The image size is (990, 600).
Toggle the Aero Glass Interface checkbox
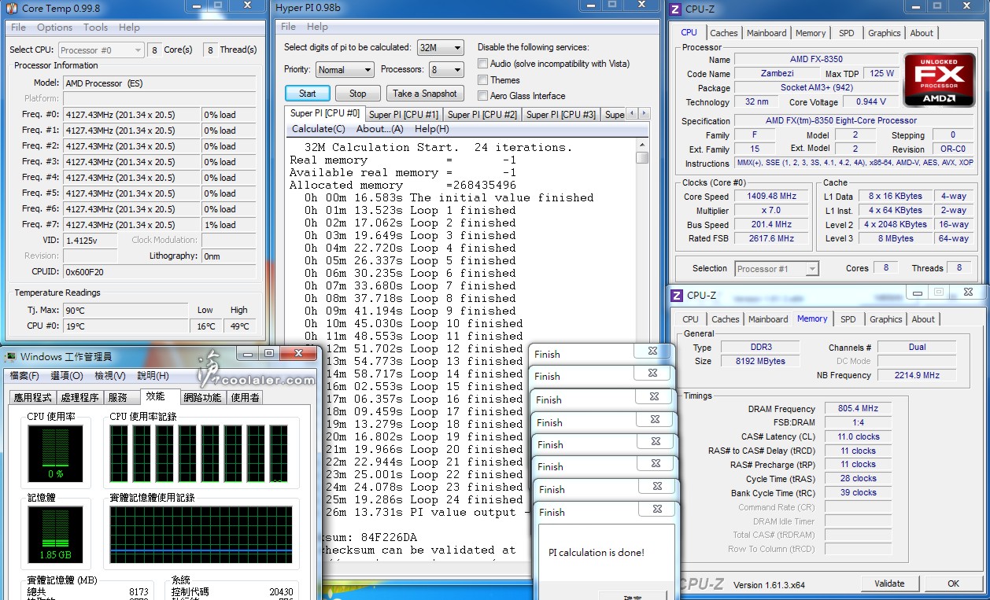[483, 96]
